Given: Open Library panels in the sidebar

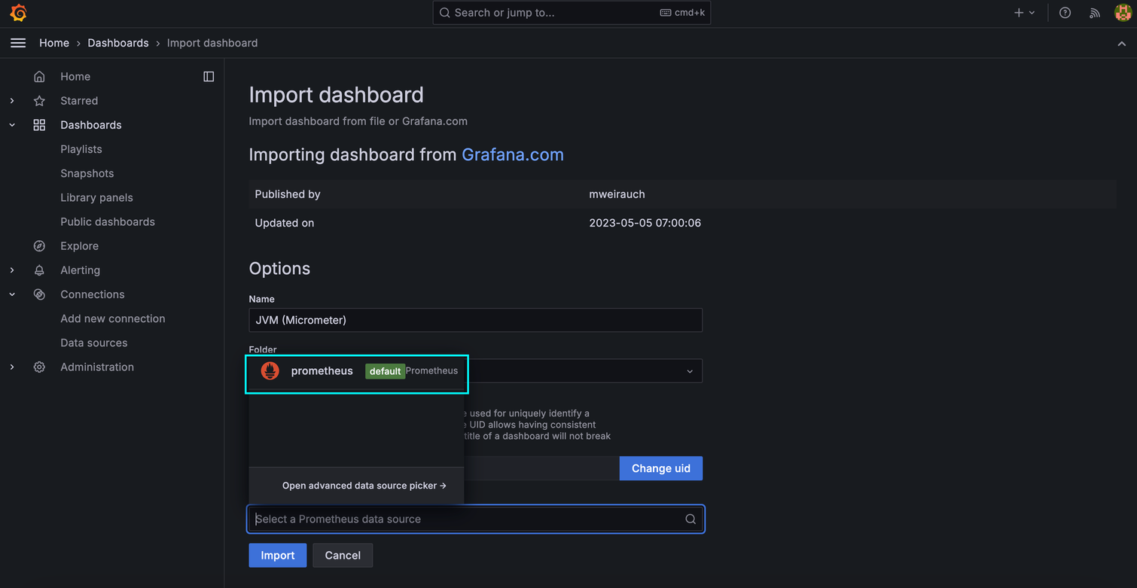Looking at the screenshot, I should [x=96, y=197].
